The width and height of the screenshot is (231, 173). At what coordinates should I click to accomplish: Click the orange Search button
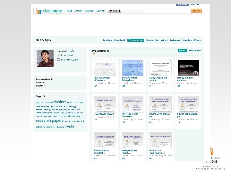pyautogui.click(x=196, y=11)
